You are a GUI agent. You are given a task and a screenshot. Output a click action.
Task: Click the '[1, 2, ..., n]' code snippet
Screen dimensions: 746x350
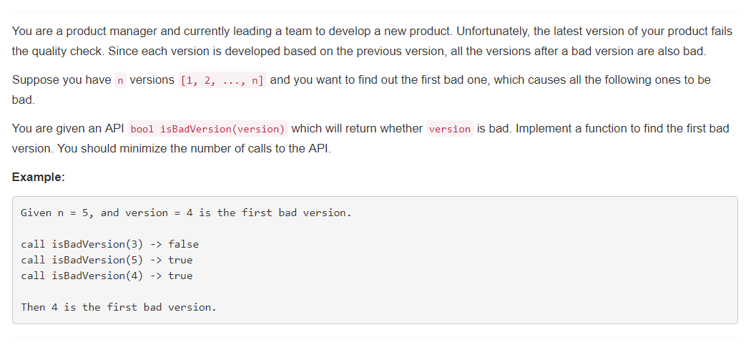(222, 80)
